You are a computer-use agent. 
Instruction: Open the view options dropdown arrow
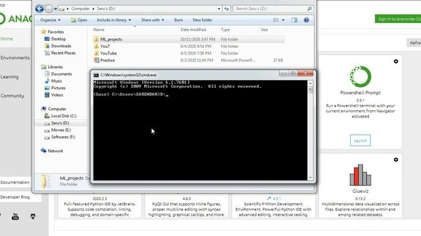tap(283, 20)
